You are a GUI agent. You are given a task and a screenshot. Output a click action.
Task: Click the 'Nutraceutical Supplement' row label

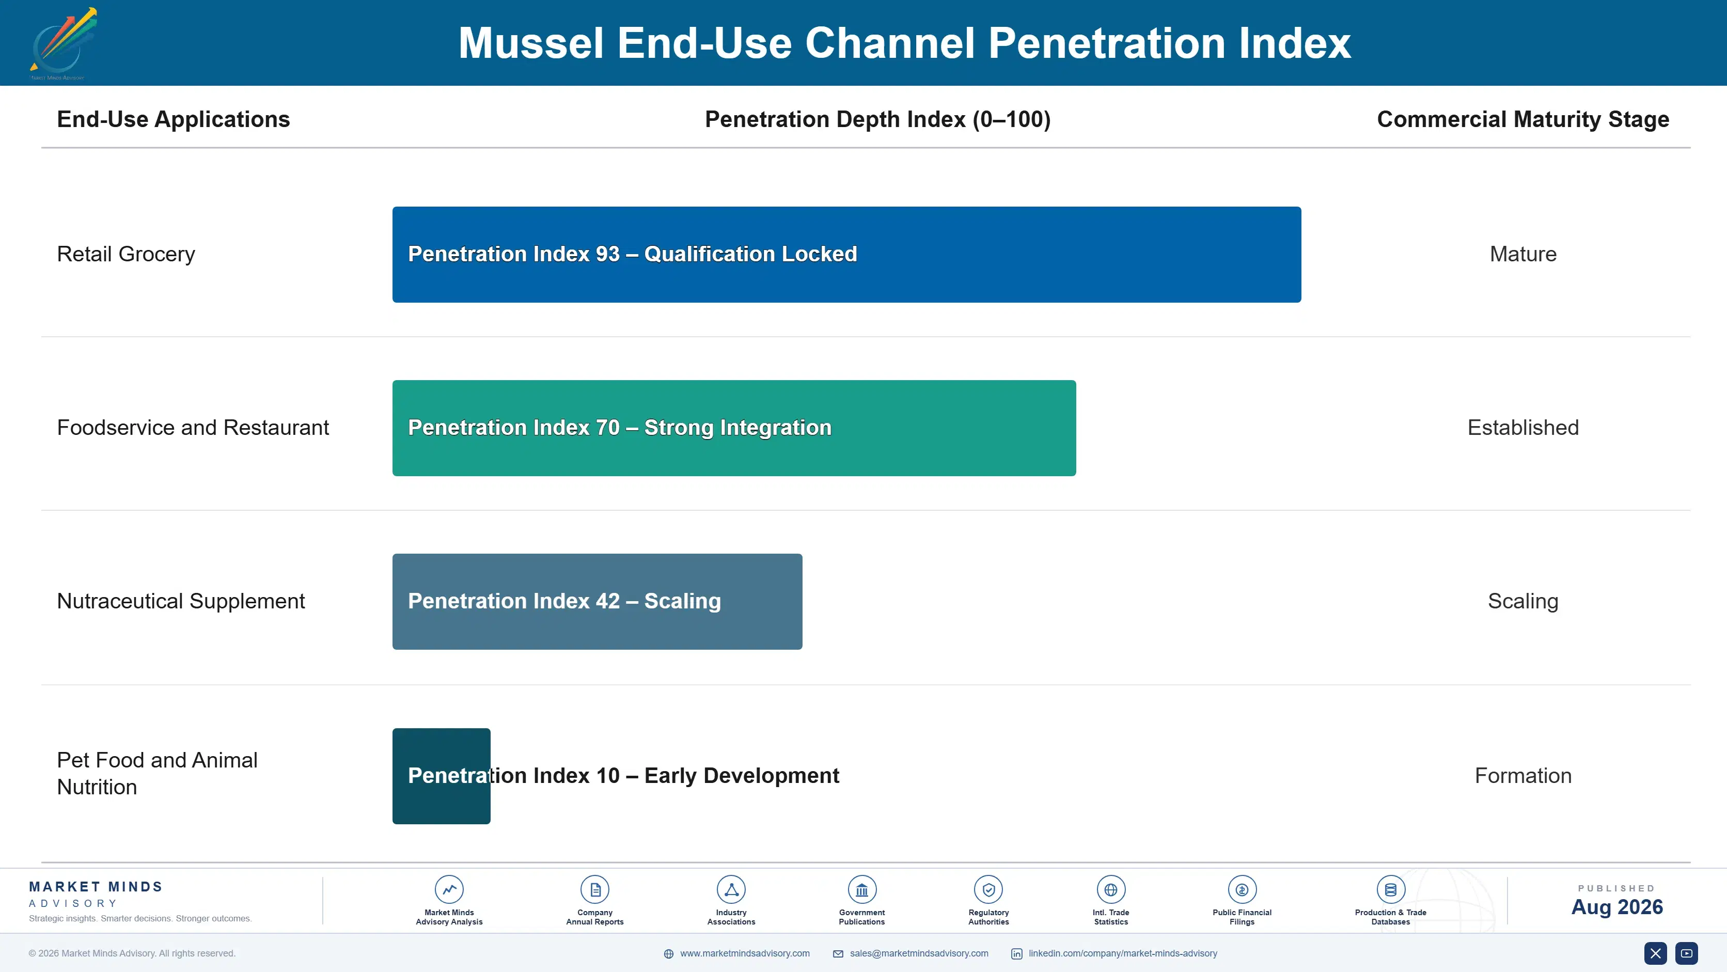[181, 601]
